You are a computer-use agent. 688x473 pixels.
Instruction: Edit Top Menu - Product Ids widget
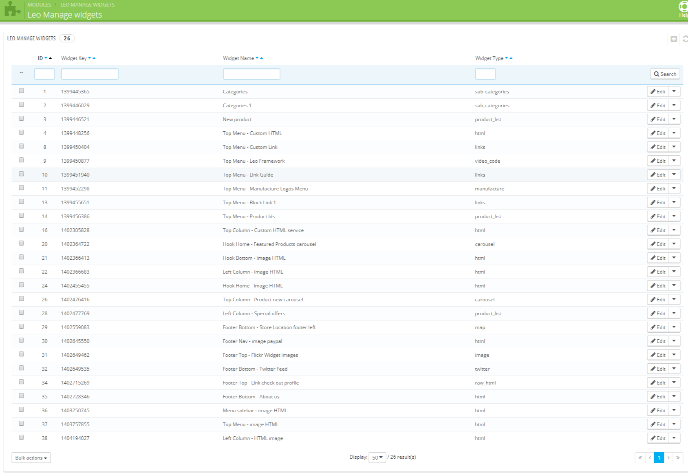(x=658, y=216)
